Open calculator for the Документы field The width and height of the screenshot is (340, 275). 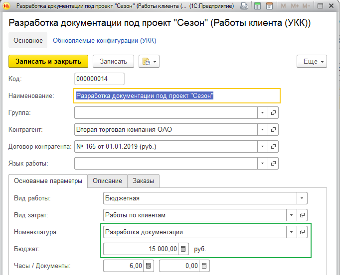[204, 266]
